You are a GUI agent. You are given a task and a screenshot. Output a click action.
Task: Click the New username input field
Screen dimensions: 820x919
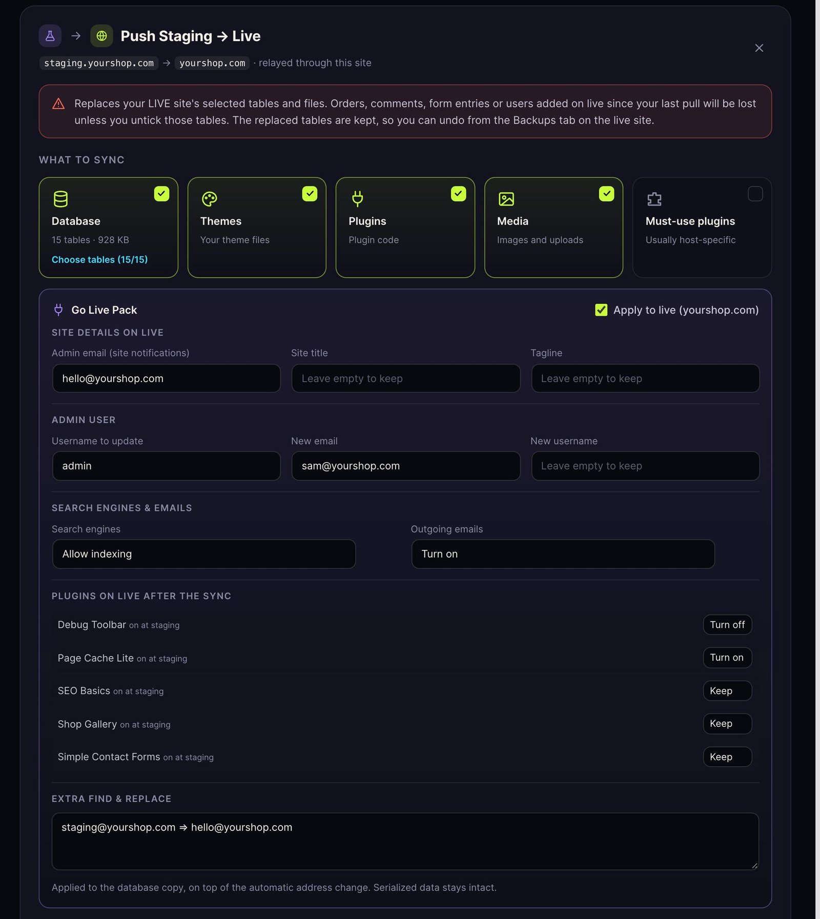click(x=645, y=466)
